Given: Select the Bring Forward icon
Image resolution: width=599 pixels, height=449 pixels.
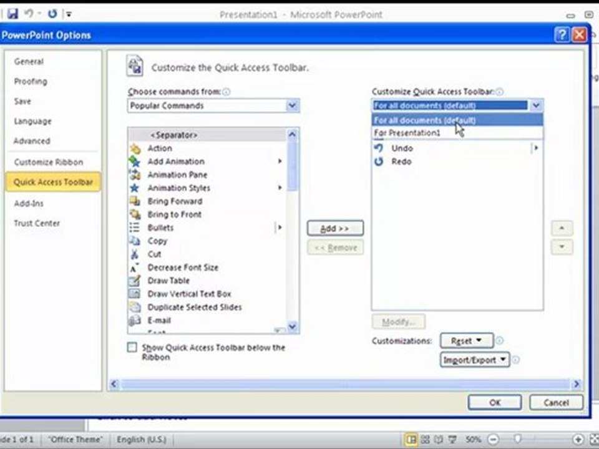Looking at the screenshot, I should 135,201.
